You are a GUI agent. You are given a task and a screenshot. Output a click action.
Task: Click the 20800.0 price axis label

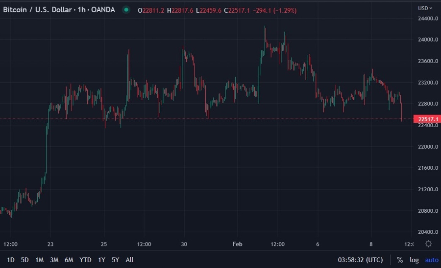[428, 211]
